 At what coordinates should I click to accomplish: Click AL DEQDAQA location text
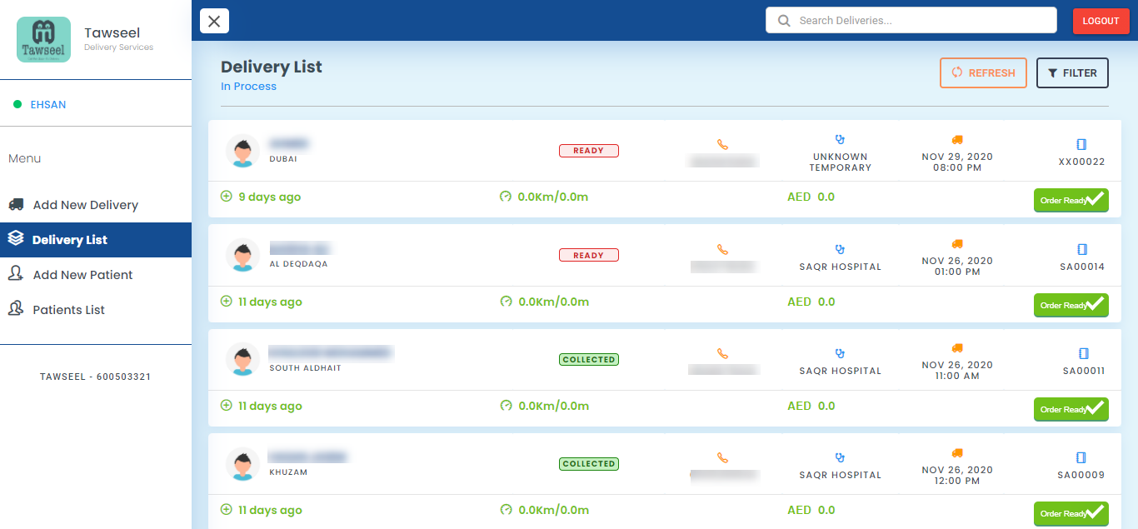coord(298,263)
